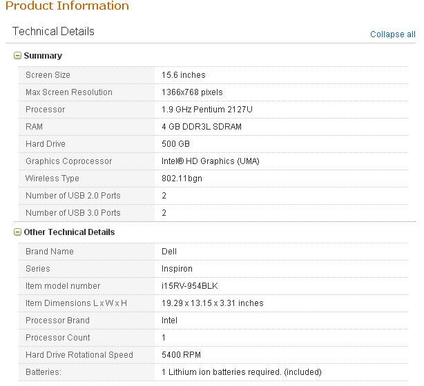Click the Batteries row label
Viewport: 424px width, 386px height.
44,372
